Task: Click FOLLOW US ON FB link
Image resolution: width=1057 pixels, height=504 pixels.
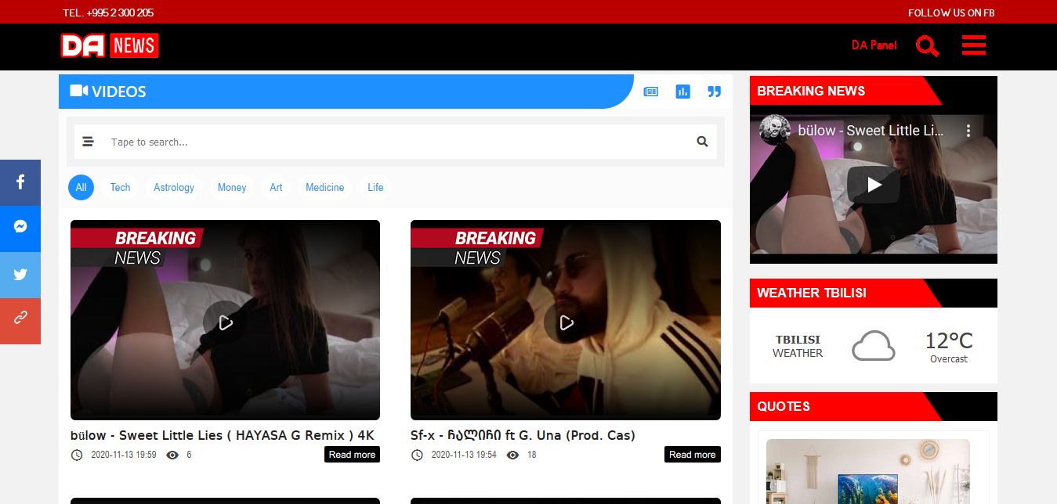Action: click(951, 13)
